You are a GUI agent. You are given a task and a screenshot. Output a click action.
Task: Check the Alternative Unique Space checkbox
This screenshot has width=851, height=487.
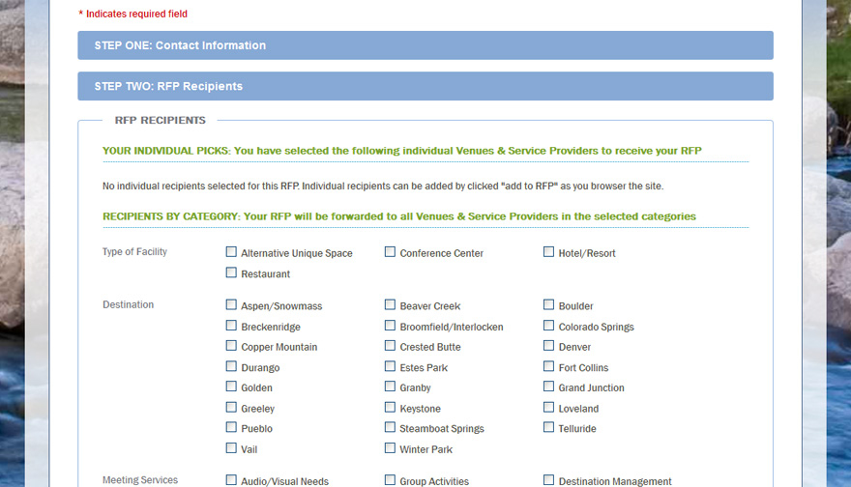click(x=231, y=251)
